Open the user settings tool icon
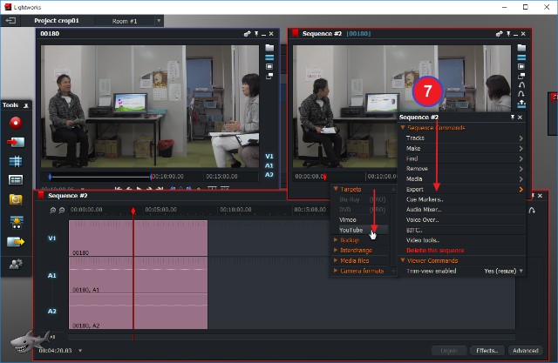 click(x=16, y=264)
